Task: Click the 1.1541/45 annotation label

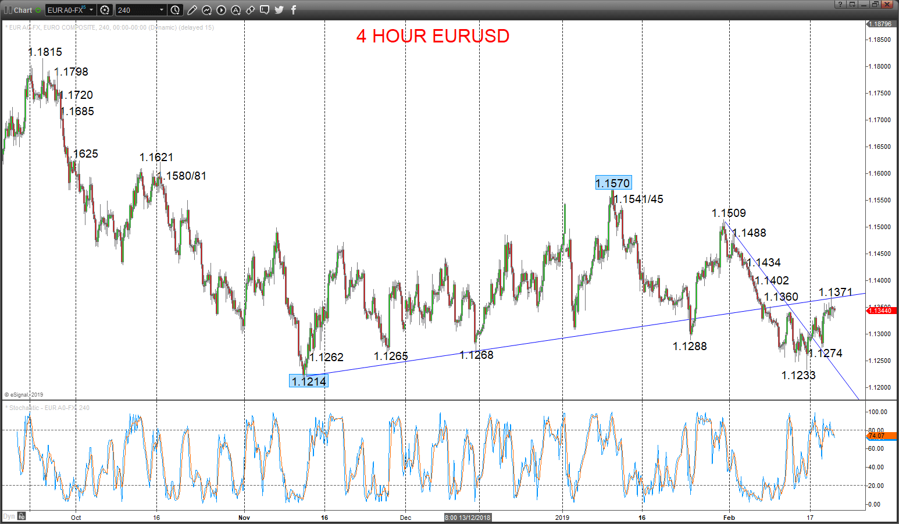Action: point(639,199)
